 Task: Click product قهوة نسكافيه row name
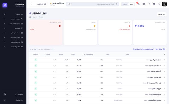(156, 89)
